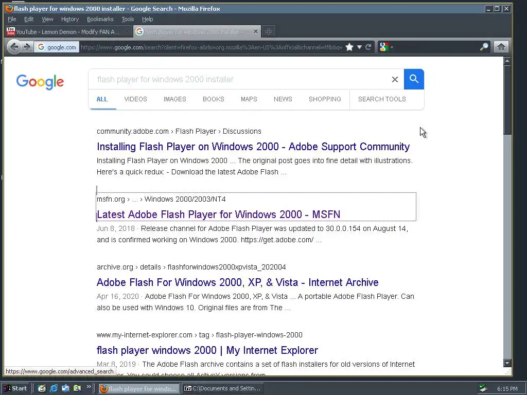
Task: Launch Internet Explorer from quick launch
Action: pos(54,388)
